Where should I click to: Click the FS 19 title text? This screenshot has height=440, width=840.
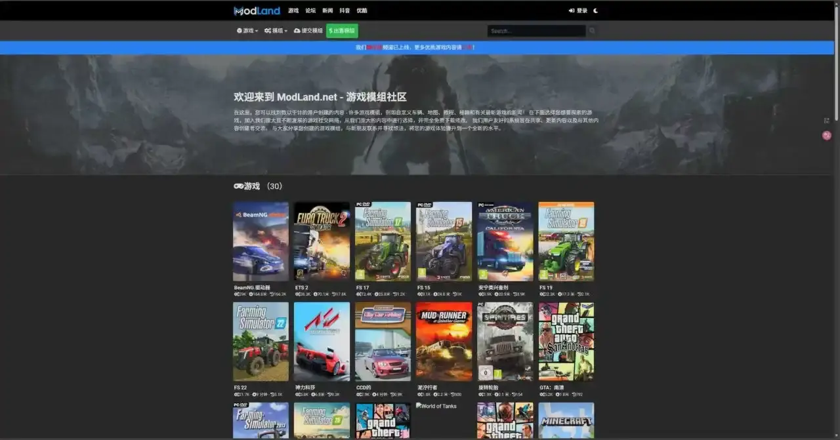tap(546, 287)
